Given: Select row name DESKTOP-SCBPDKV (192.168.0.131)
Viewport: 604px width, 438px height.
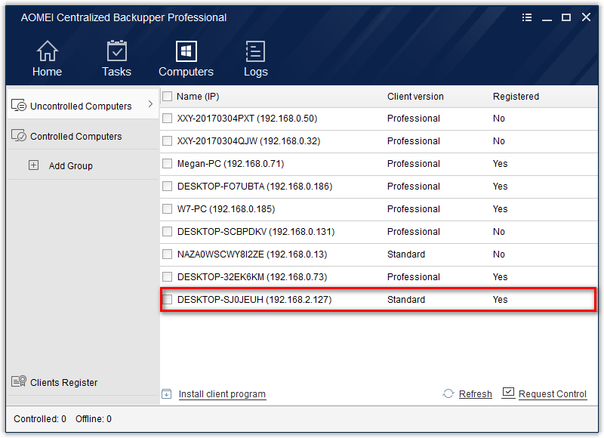Looking at the screenshot, I should click(256, 232).
